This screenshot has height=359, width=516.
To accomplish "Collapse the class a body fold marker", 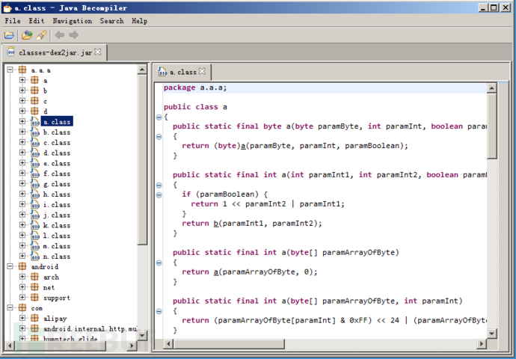I will (159, 117).
